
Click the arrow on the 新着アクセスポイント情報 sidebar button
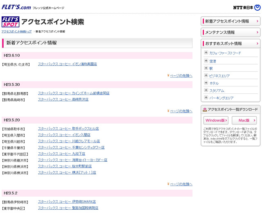257,21
